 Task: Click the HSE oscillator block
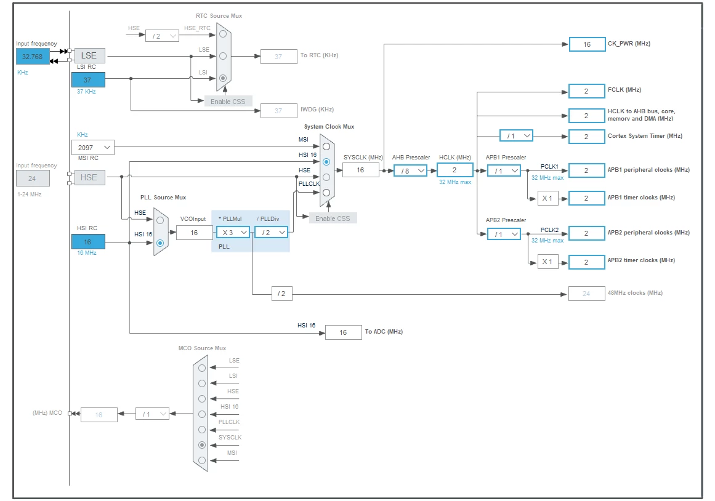click(90, 177)
